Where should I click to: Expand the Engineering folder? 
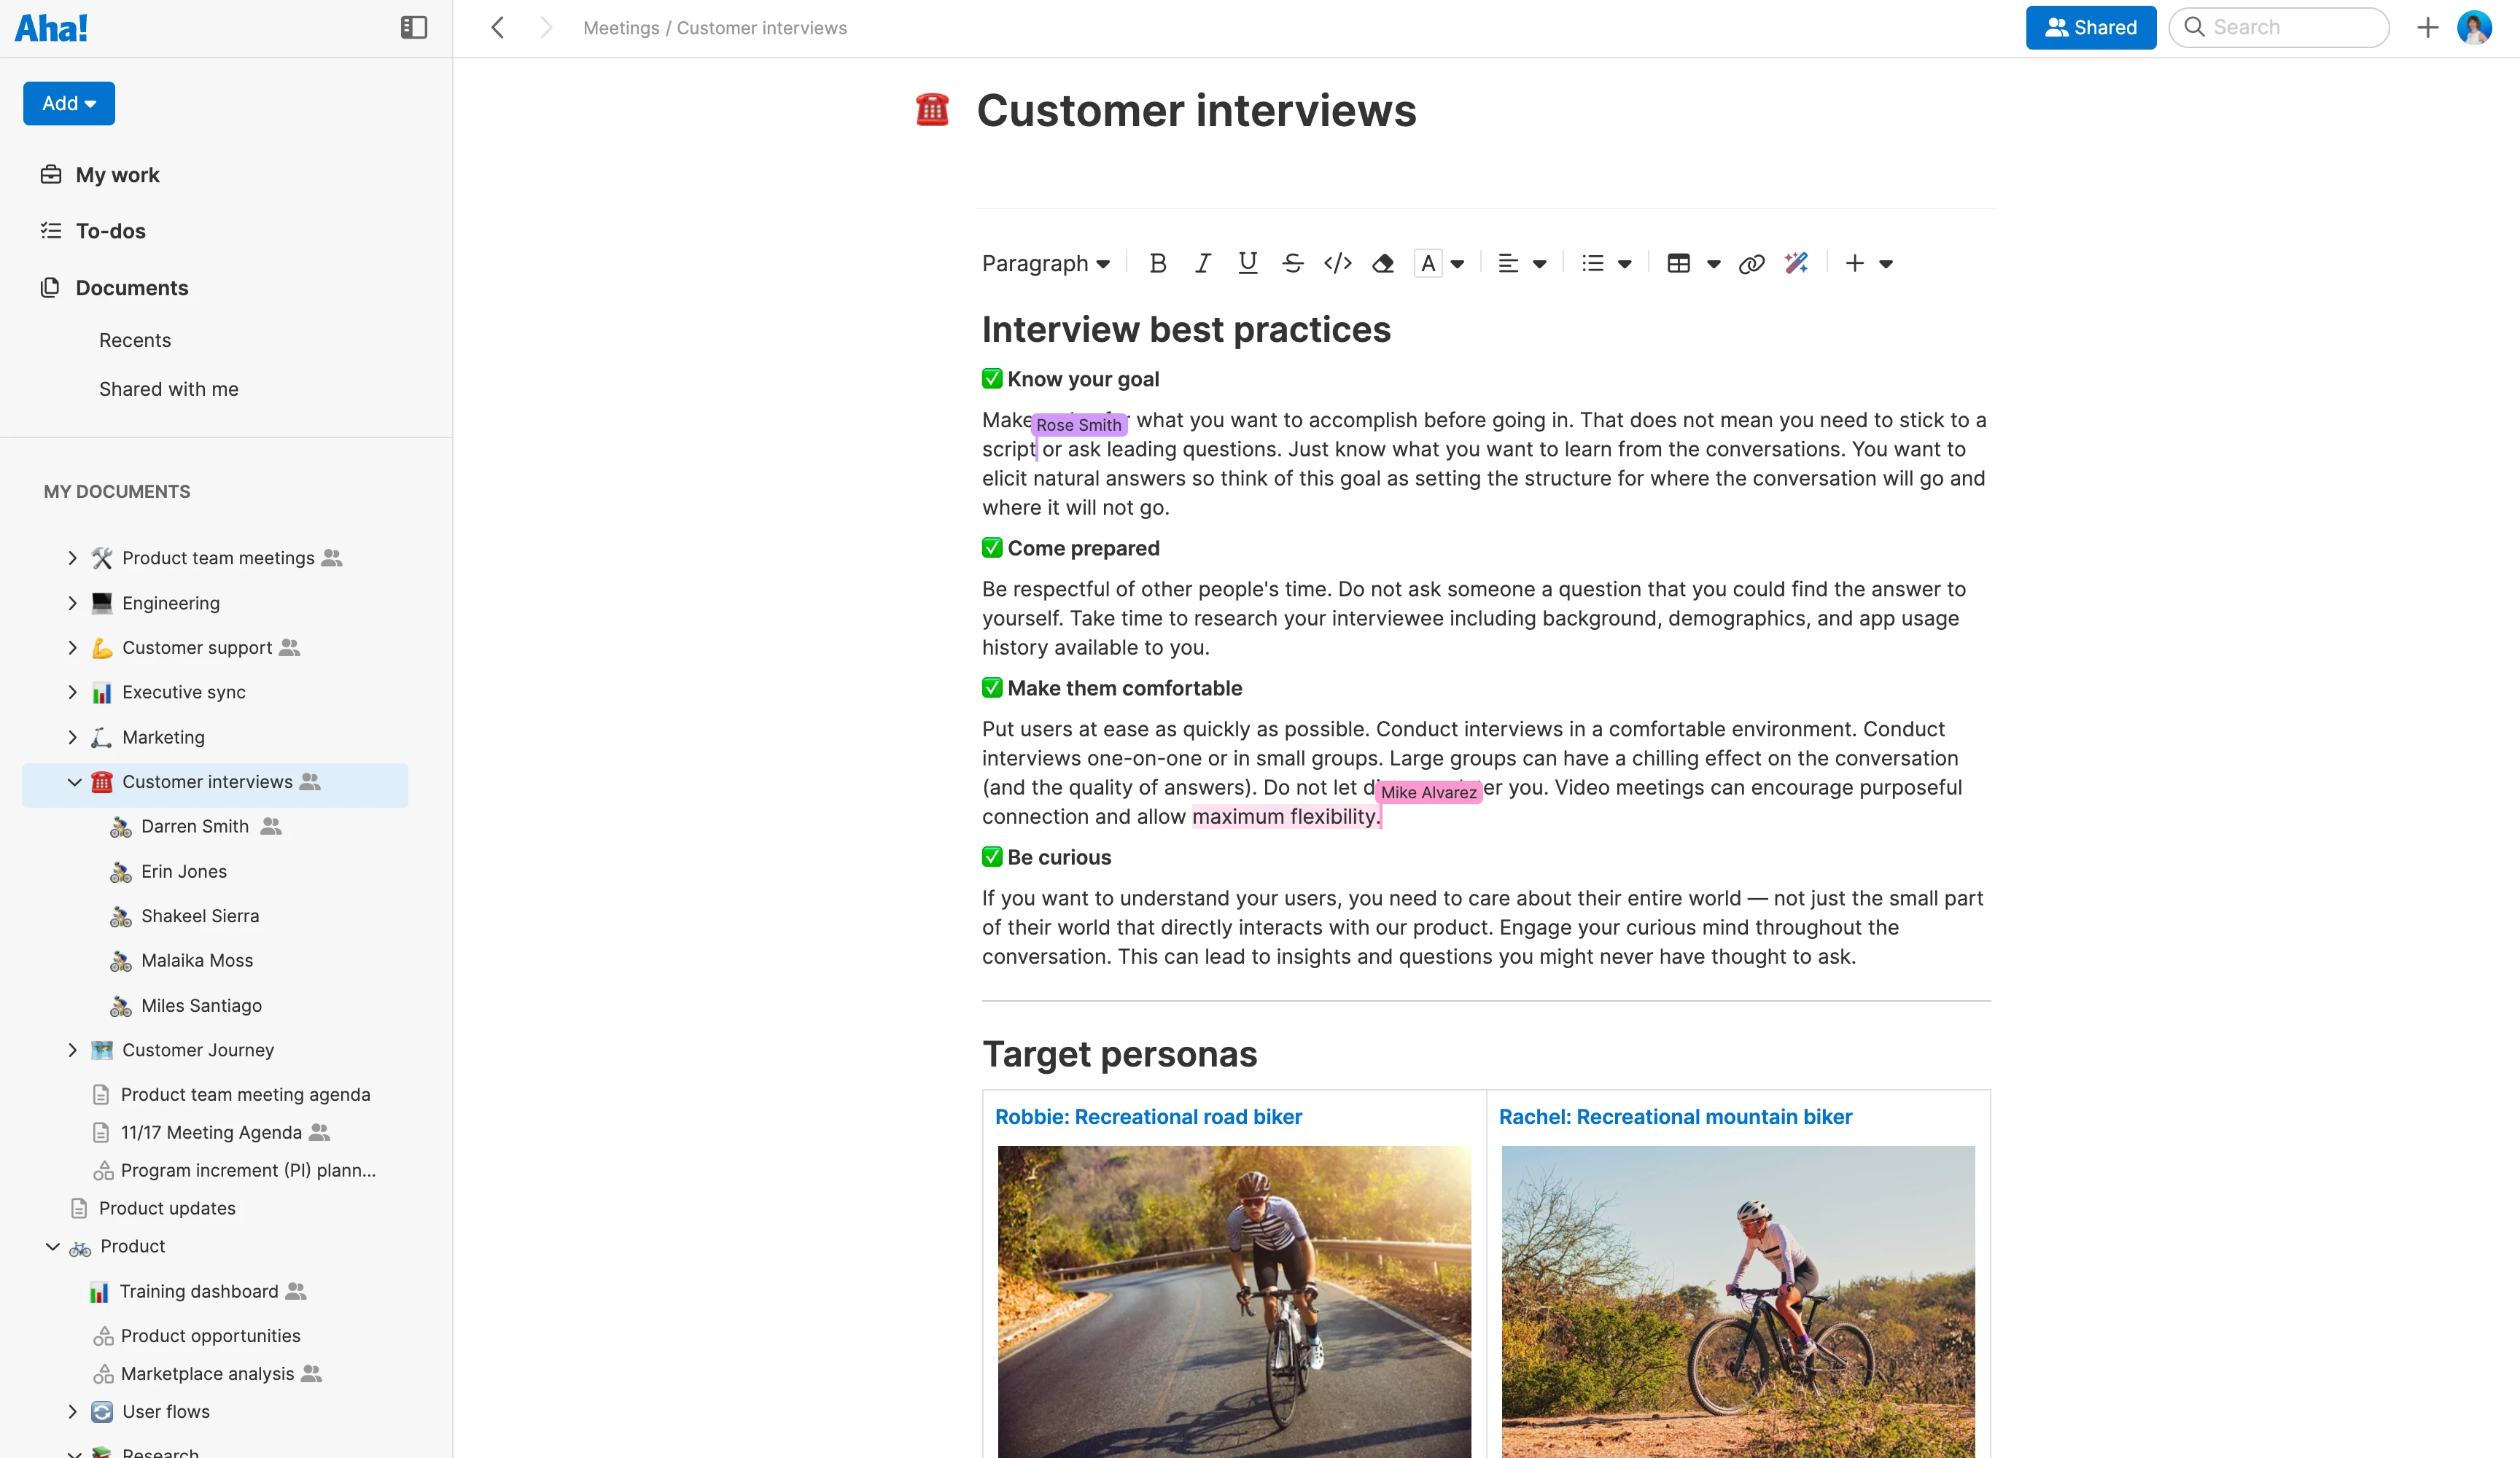coord(72,602)
